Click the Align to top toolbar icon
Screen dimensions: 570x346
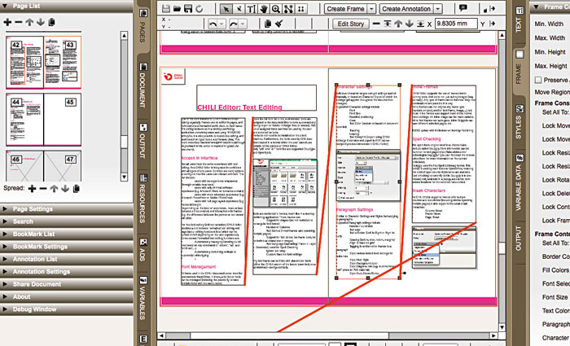[388, 24]
